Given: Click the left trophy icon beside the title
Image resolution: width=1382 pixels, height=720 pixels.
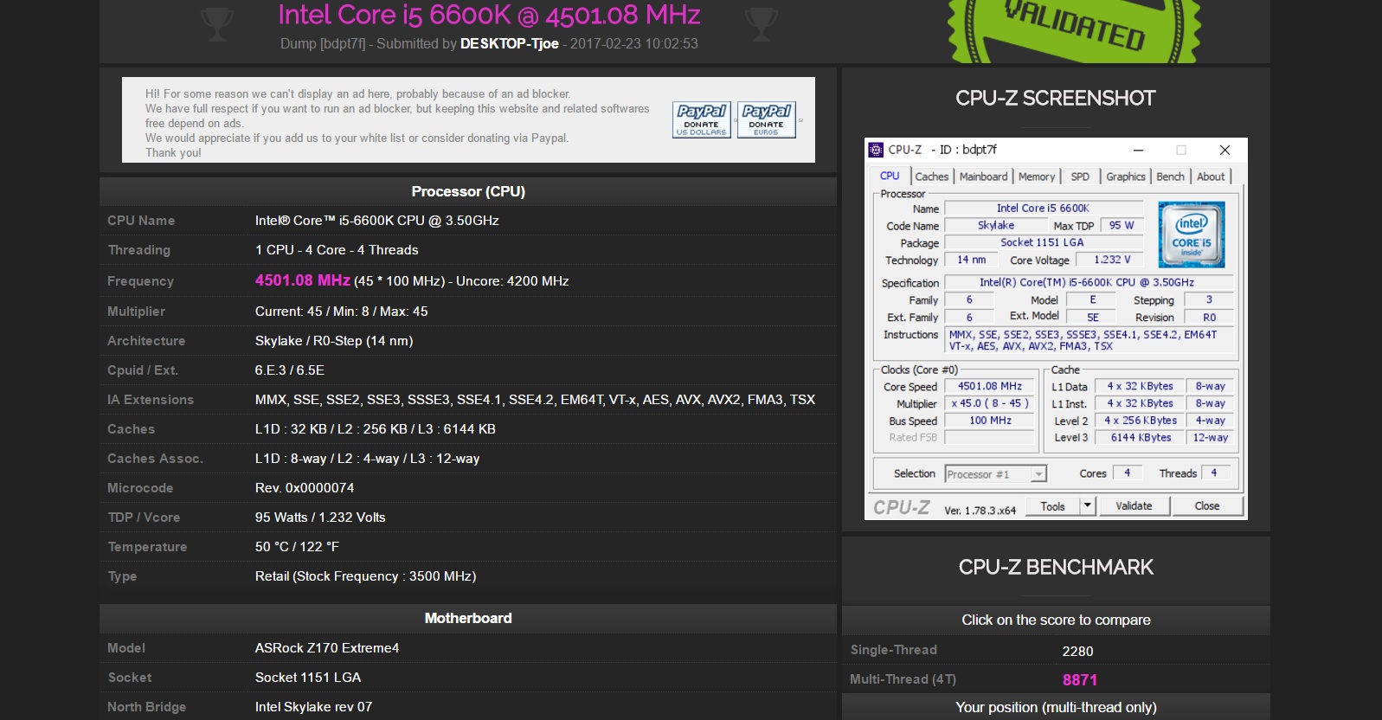Looking at the screenshot, I should click(x=216, y=24).
